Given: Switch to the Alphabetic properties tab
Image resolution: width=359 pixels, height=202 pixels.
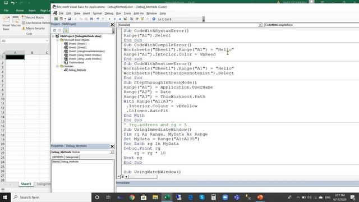Looking at the screenshot, I should click(x=58, y=157).
